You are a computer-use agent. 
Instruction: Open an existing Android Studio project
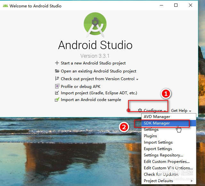98,71
